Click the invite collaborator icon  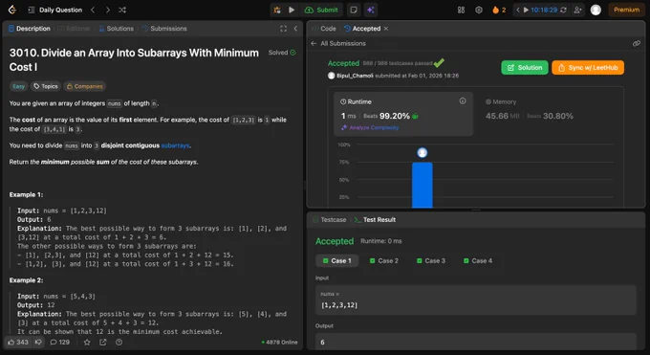tap(577, 10)
